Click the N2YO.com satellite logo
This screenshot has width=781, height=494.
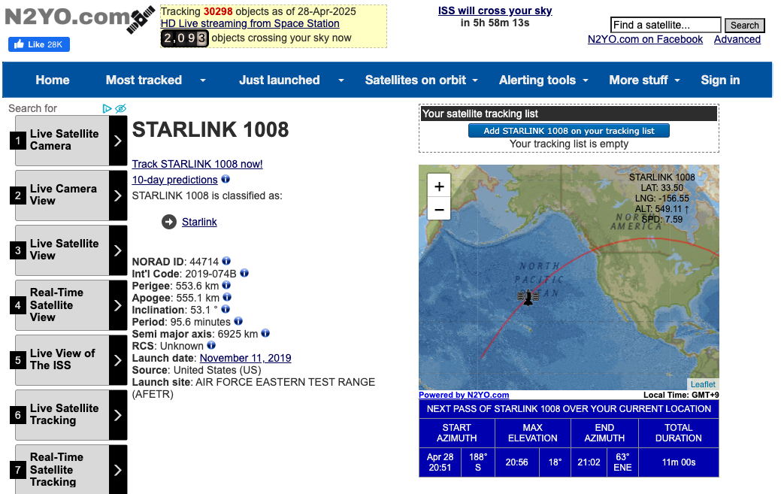(x=80, y=19)
